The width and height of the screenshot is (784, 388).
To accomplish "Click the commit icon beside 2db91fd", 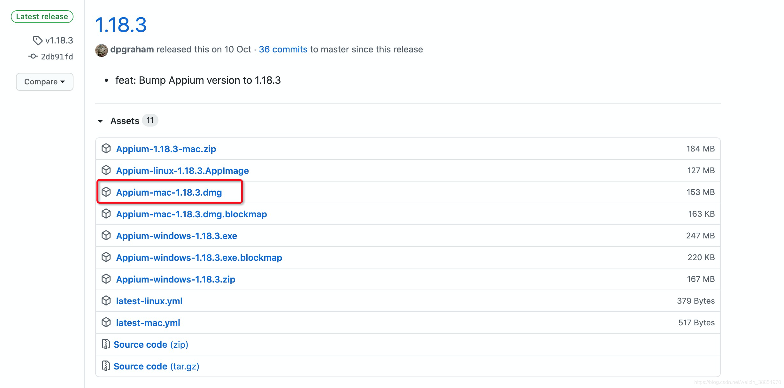I will tap(33, 57).
